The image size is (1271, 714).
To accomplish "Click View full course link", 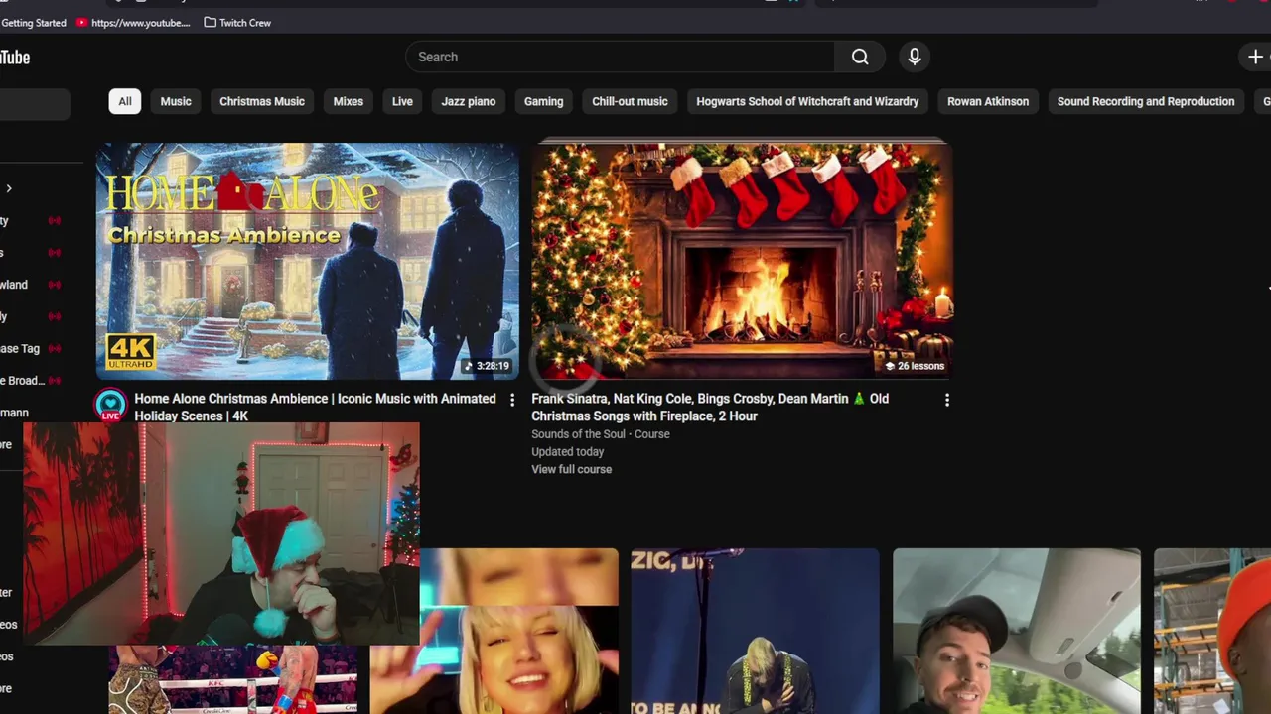I will 572,469.
